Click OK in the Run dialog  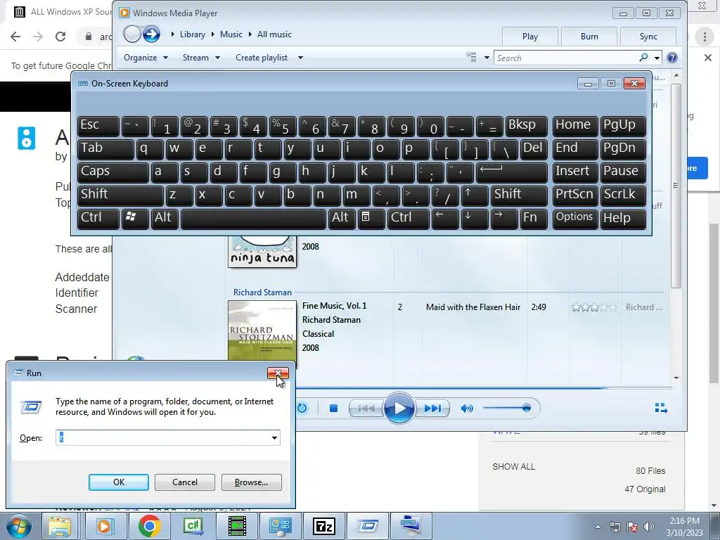[x=118, y=482]
